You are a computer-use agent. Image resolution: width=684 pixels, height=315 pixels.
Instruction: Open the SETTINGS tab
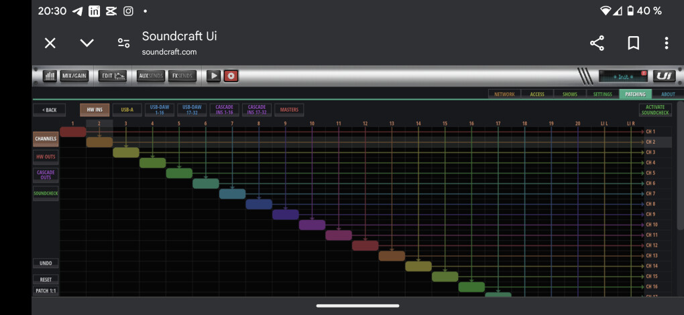click(x=602, y=94)
